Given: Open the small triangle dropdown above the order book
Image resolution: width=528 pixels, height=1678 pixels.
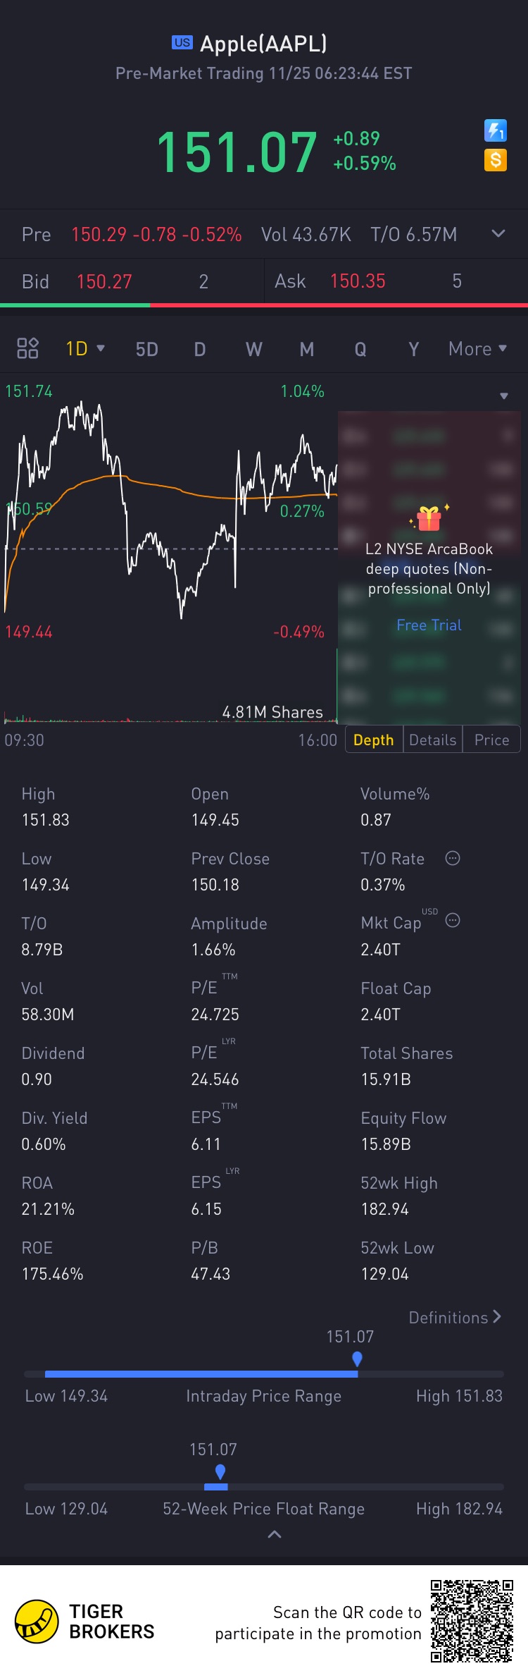Looking at the screenshot, I should [504, 396].
